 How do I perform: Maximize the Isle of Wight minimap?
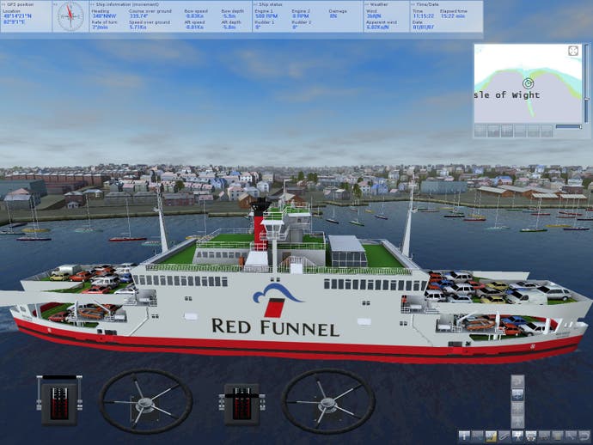click(x=573, y=51)
